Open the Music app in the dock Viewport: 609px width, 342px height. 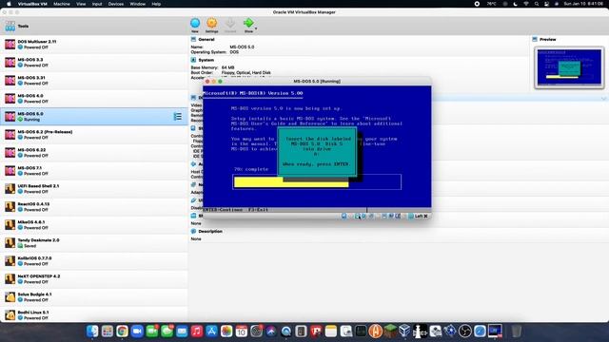point(197,332)
